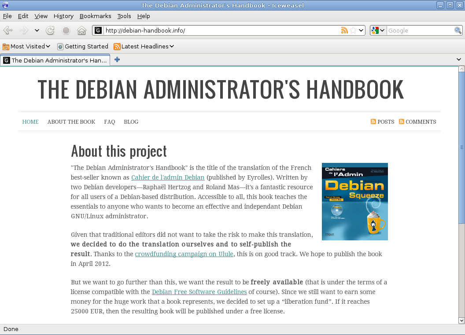Open the POSTS feed text link

pos(386,122)
